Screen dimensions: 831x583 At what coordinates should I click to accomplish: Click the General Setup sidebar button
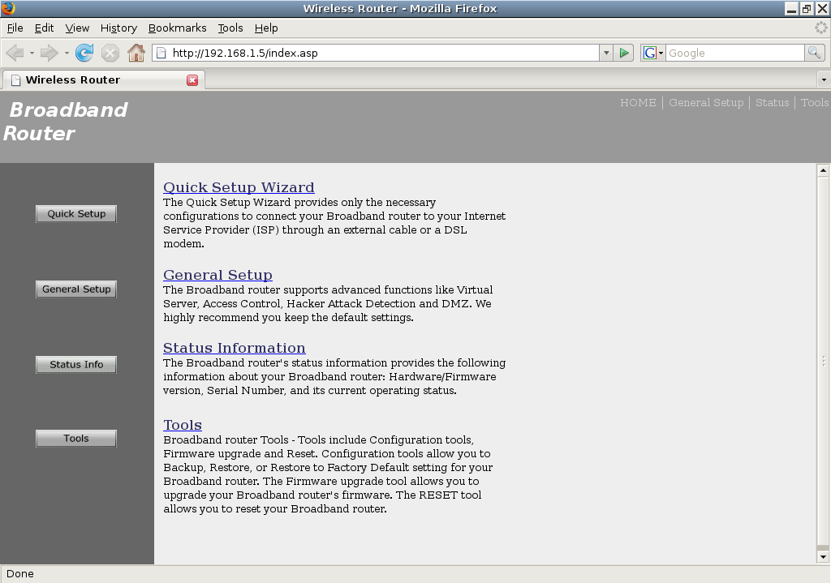(76, 289)
